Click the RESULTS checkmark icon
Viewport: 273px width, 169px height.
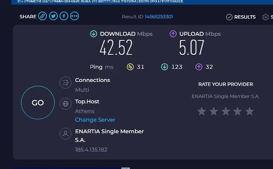[229, 17]
